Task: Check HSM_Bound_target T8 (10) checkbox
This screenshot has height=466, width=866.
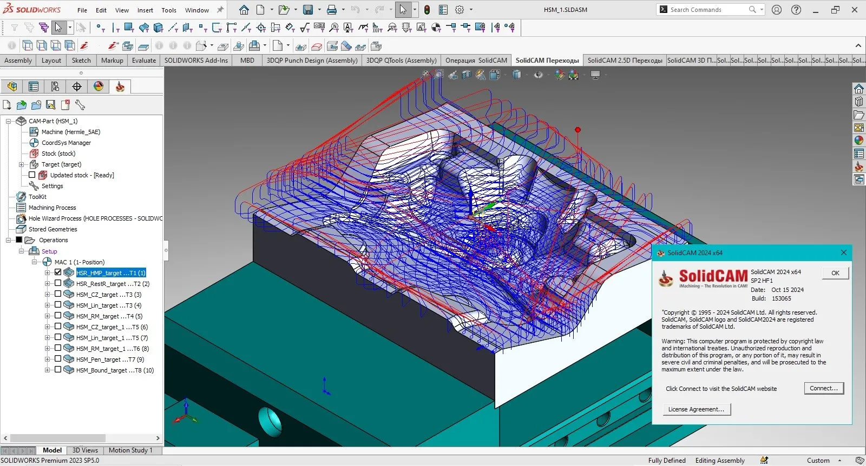Action: [58, 370]
